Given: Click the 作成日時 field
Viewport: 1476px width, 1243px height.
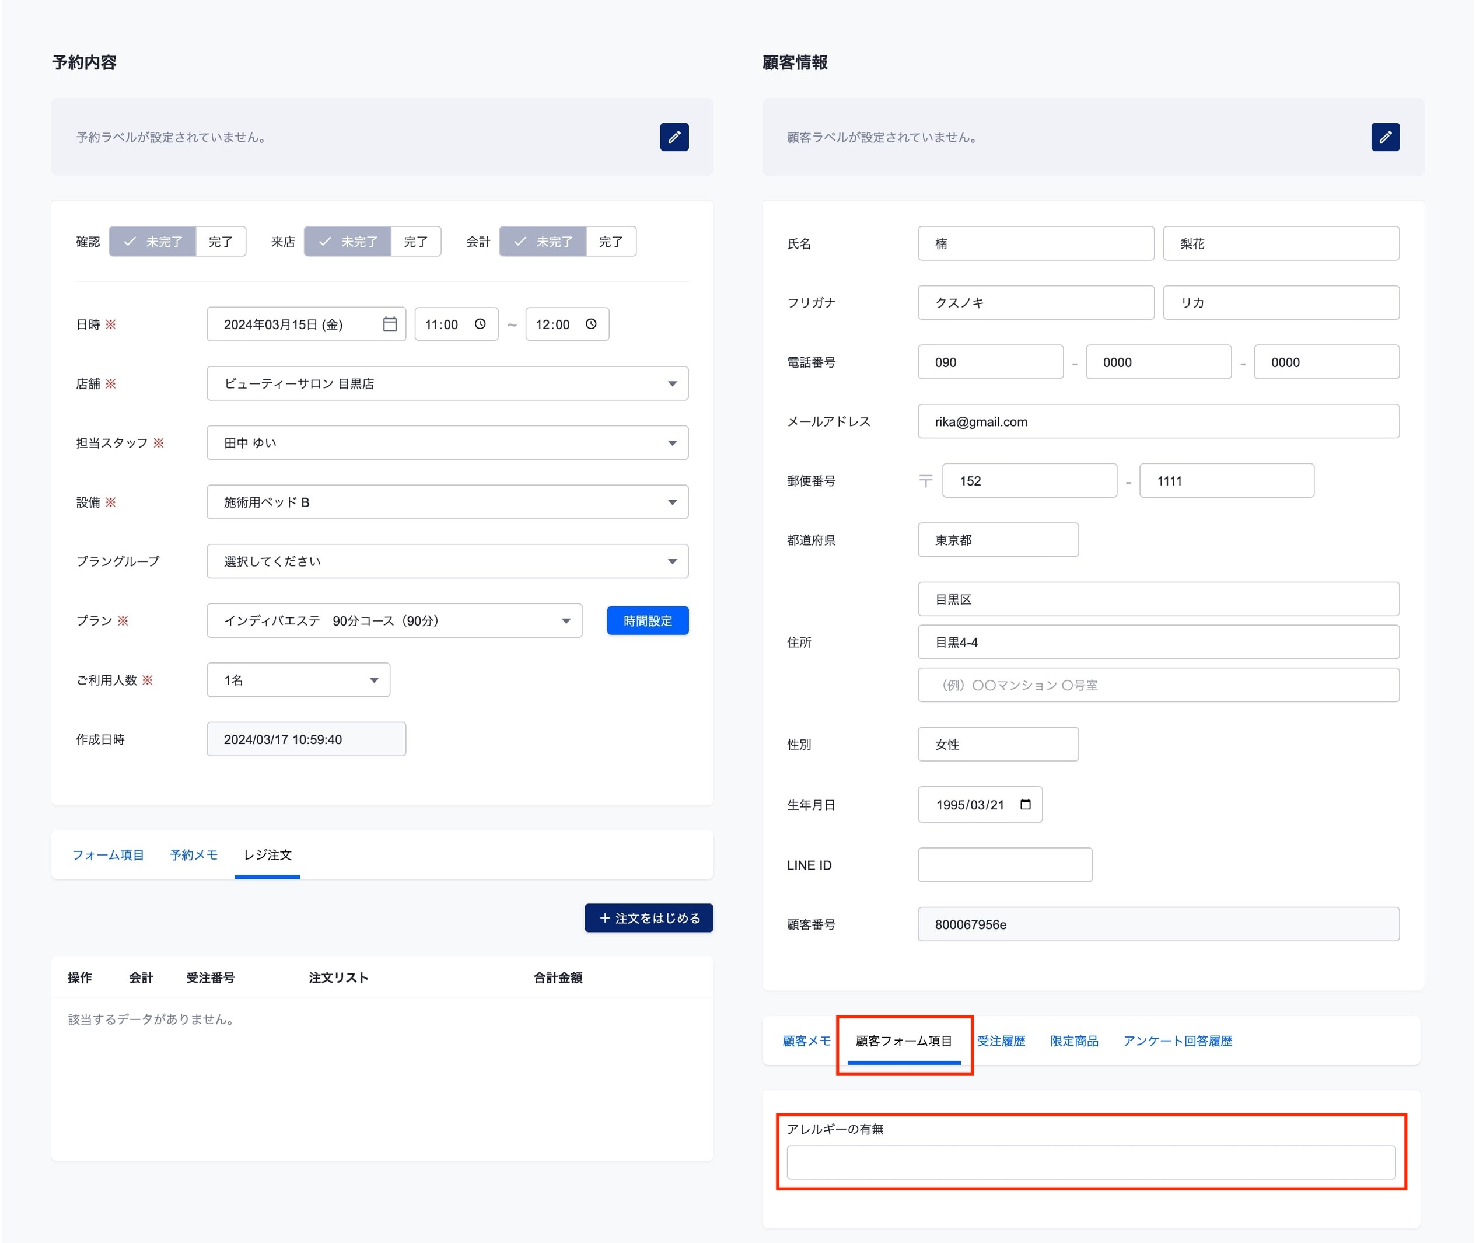Looking at the screenshot, I should tap(306, 739).
